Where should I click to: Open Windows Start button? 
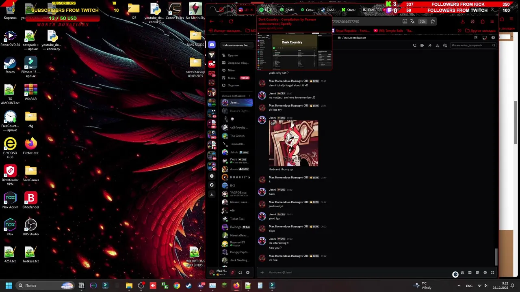pyautogui.click(x=9, y=286)
